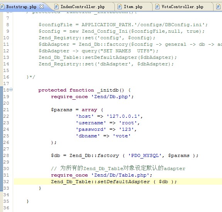This screenshot has width=222, height=212.
Task: Click on 'PDO_MYSQL' string in line 28
Action: [x=145, y=155]
